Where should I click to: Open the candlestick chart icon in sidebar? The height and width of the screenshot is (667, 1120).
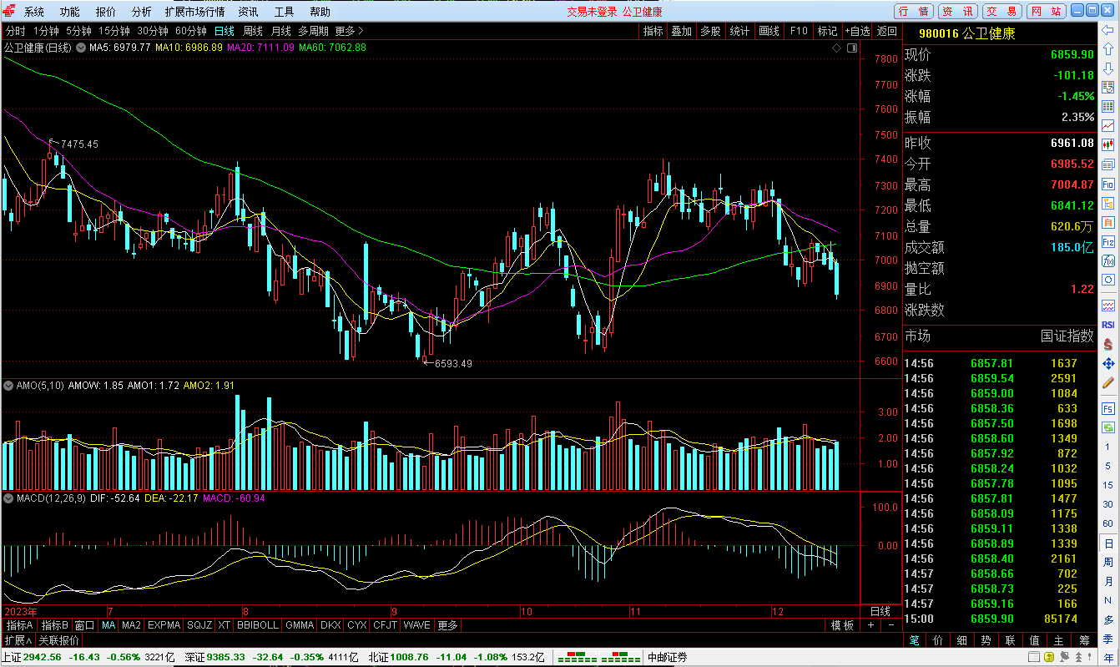[x=1108, y=144]
